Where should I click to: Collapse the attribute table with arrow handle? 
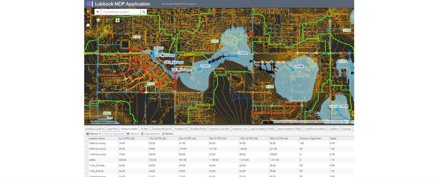(x=268, y=123)
